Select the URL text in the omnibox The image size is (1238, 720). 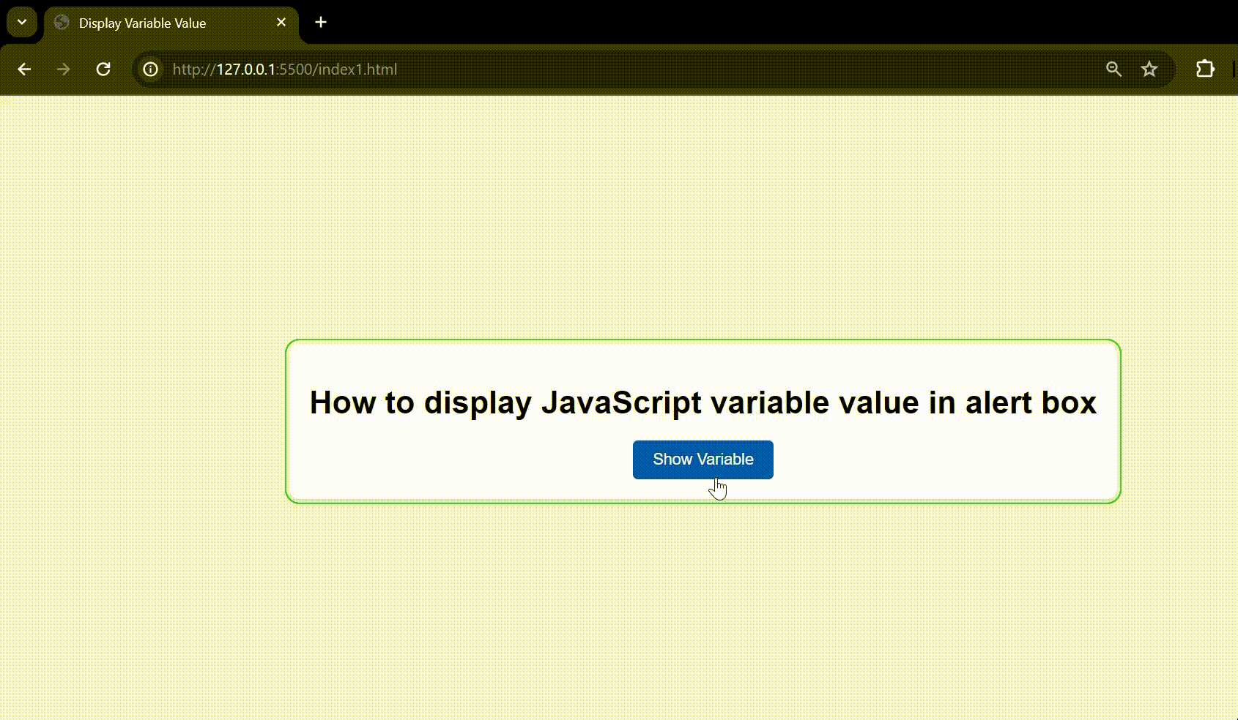pos(284,69)
